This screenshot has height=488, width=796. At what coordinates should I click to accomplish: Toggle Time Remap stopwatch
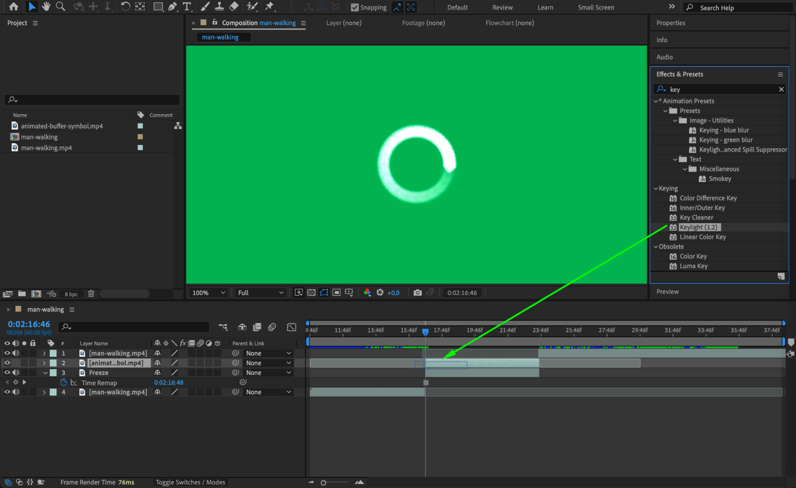pos(63,382)
